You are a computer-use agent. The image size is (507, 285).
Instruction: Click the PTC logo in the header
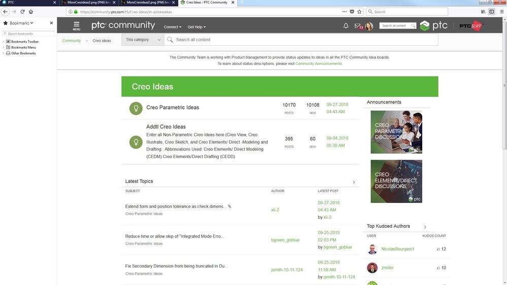point(433,25)
